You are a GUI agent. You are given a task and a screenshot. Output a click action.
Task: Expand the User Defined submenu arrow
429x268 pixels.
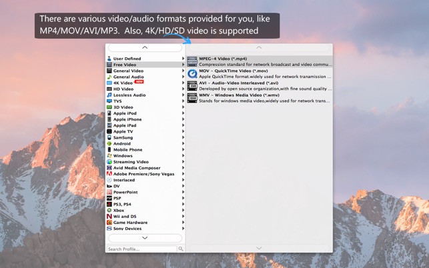click(183, 59)
